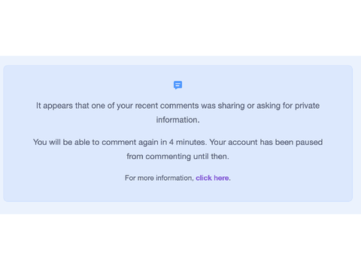The image size is (361, 270).
Task: Click the account paused commenting paragraph
Action: point(177,149)
